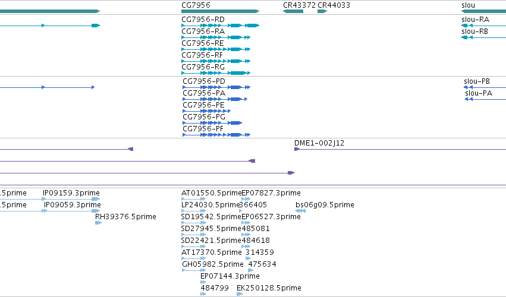Screen dimensions: 506x297
Task: Select EST IP09059.3prime
Action: (x=71, y=211)
